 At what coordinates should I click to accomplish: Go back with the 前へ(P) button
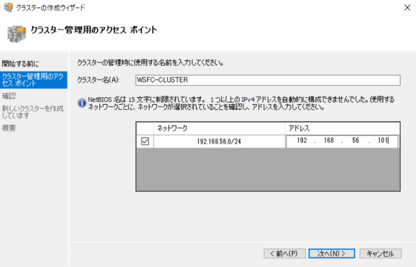coord(284,253)
